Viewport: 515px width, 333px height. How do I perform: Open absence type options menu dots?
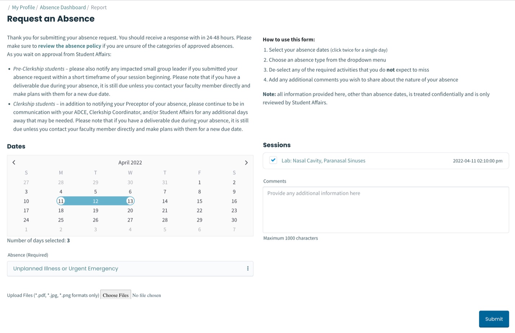tap(248, 269)
